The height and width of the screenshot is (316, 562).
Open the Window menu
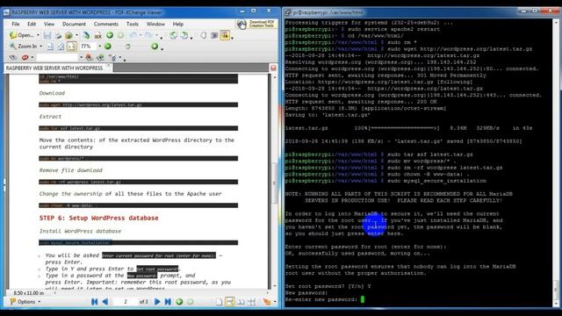pyautogui.click(x=155, y=24)
